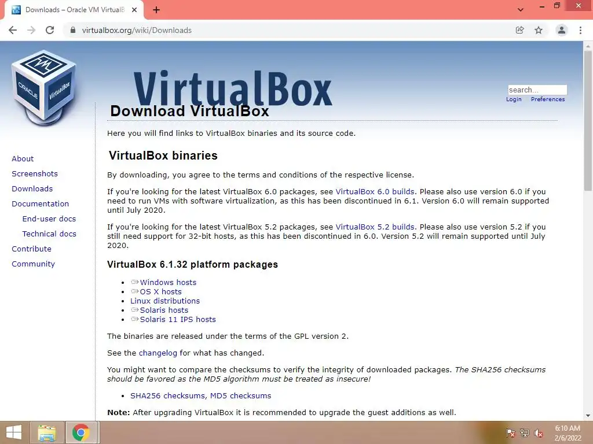Click the site search field

pyautogui.click(x=537, y=90)
